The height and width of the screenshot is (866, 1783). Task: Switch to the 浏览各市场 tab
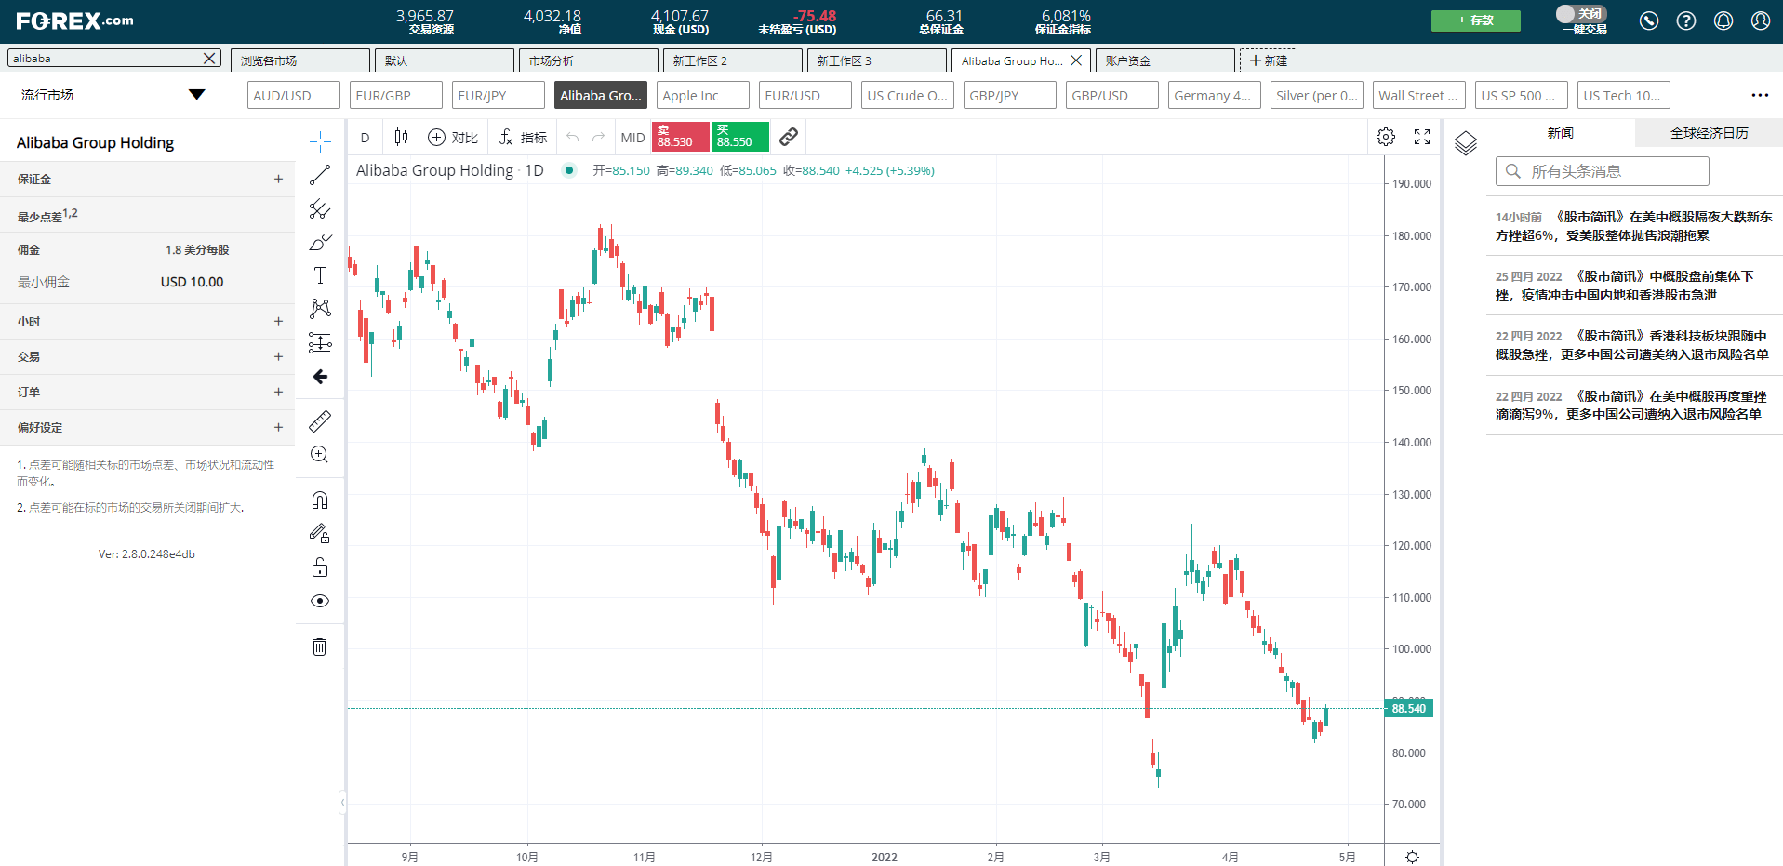[299, 60]
